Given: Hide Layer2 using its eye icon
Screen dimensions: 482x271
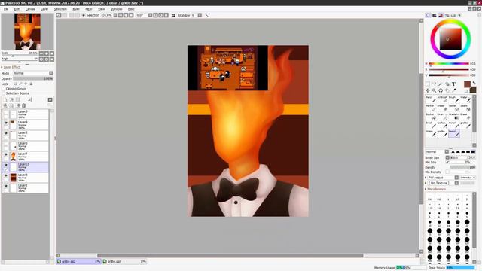Looking at the screenshot, I should (6, 186).
